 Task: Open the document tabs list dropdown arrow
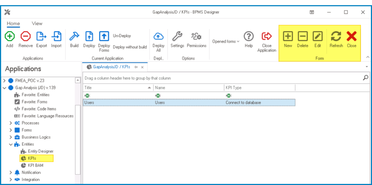click(x=367, y=67)
